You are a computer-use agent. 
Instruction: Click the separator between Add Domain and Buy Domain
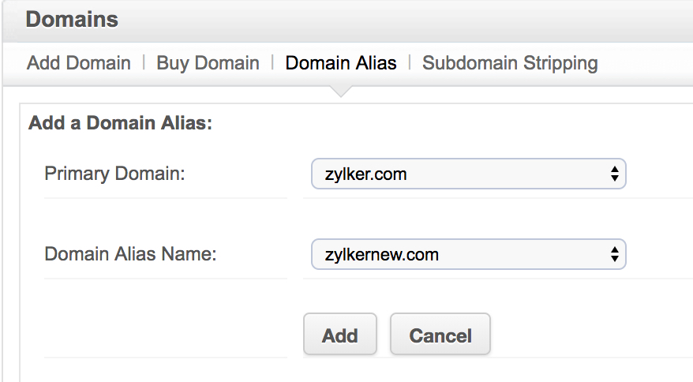pyautogui.click(x=144, y=63)
